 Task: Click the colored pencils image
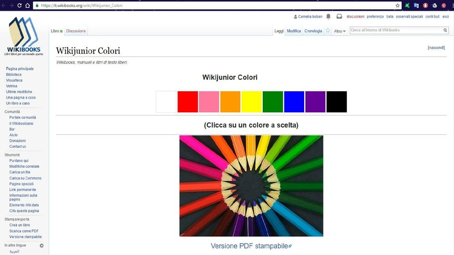(251, 186)
